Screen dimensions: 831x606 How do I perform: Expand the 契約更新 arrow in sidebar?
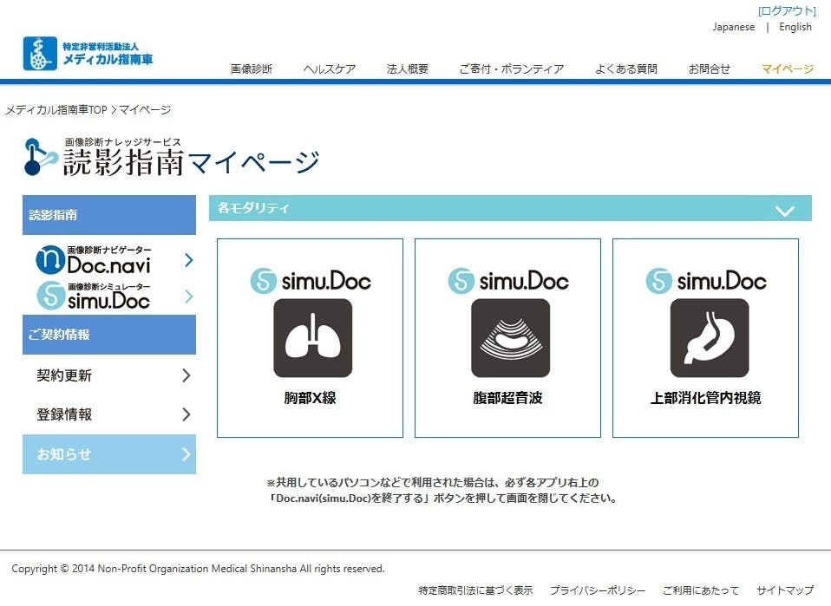186,375
